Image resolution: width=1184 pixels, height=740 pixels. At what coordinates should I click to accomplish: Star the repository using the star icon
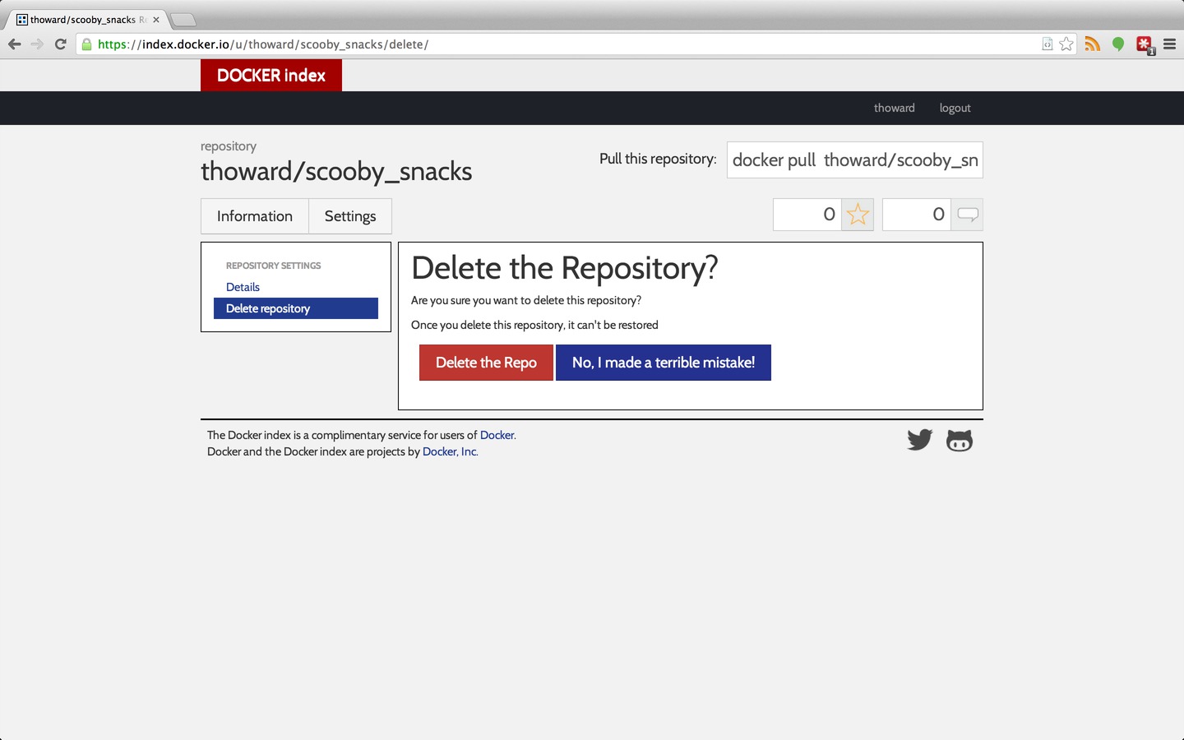[858, 215]
